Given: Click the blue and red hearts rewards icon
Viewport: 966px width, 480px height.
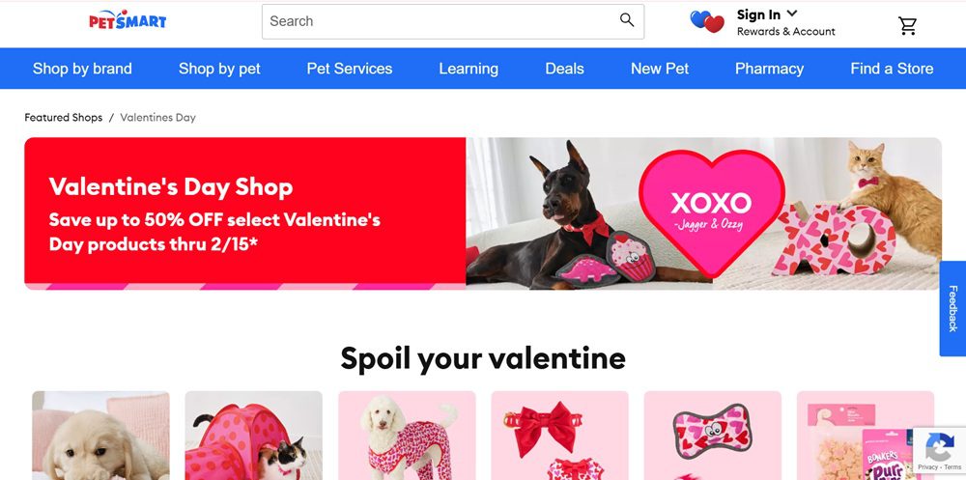Looking at the screenshot, I should click(x=707, y=21).
